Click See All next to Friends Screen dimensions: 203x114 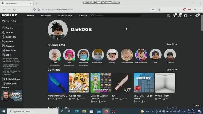tap(172, 44)
